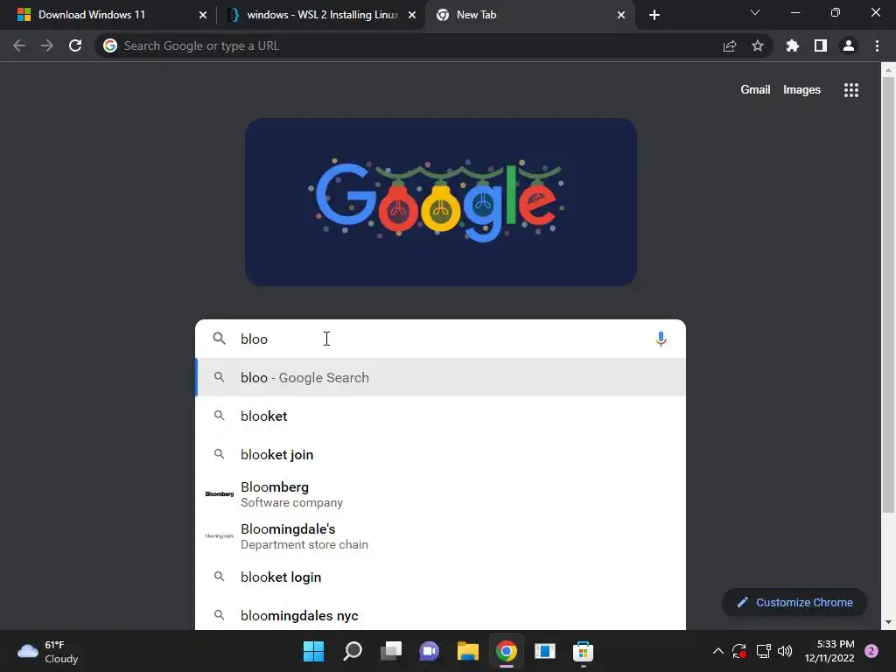Open the Gmail link
The height and width of the screenshot is (672, 896).
(755, 90)
